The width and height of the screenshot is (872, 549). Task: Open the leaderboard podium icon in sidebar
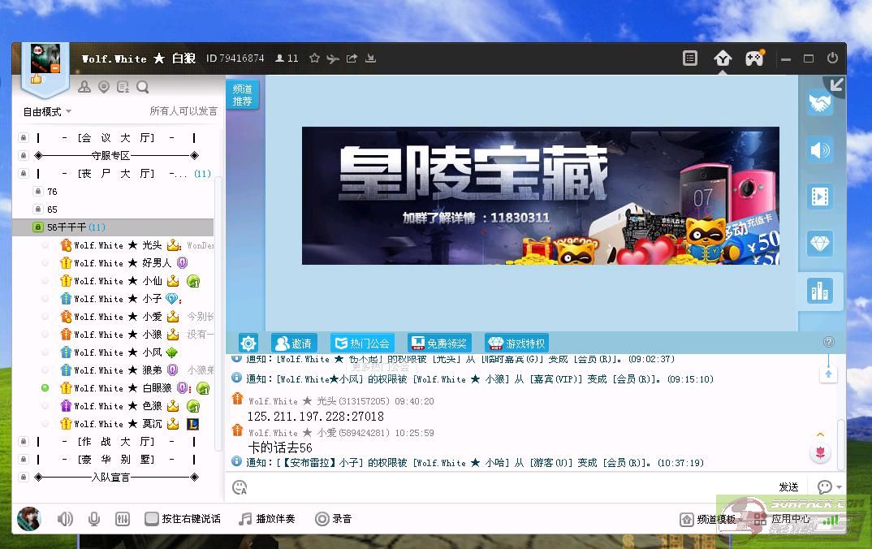(x=820, y=292)
